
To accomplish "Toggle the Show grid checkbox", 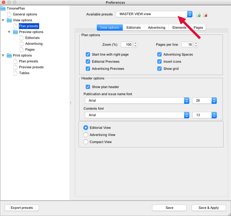I will pos(159,69).
